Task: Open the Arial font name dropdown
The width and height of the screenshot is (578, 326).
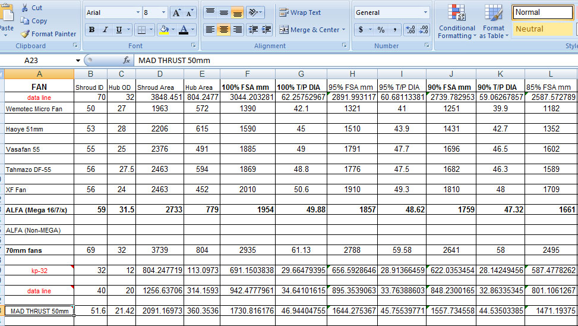Action: [138, 12]
